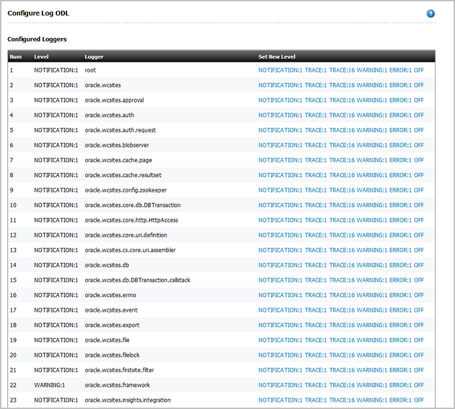Set oracle.wcsites.event to ERROR:1
455x409 pixels.
(401, 310)
